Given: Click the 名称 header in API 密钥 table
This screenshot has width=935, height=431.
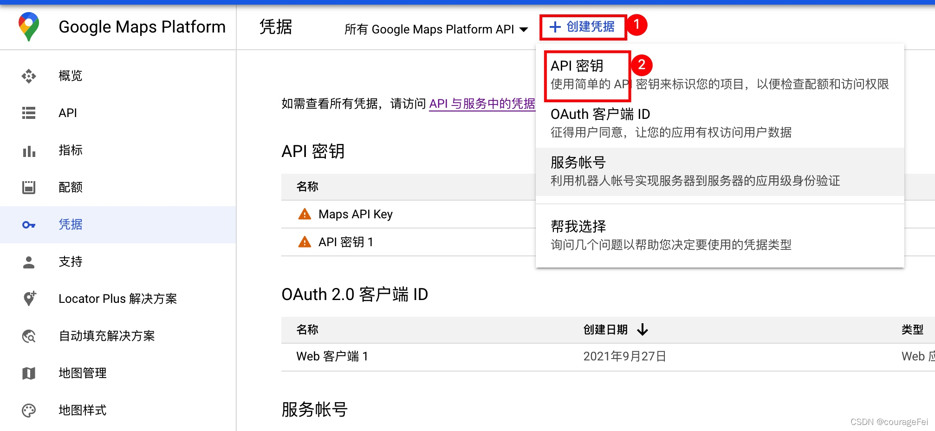Looking at the screenshot, I should coord(307,187).
